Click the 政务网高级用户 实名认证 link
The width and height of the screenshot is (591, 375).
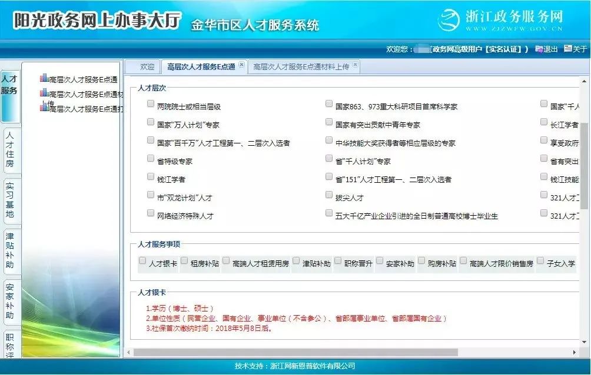479,49
